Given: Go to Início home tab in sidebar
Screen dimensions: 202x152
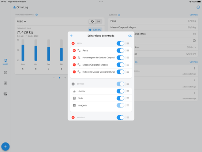Looking at the screenshot, I should pos(5,62).
